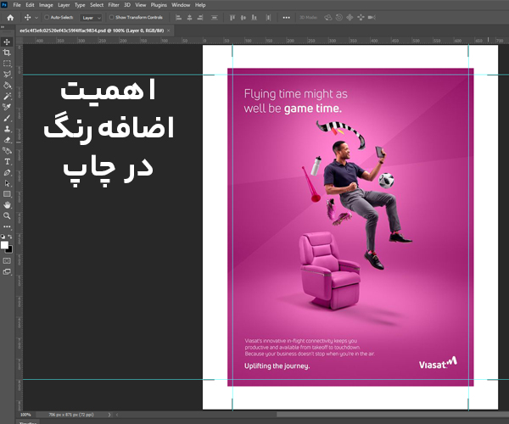This screenshot has height=424, width=509.
Task: Open the Help menu
Action: tap(200, 5)
